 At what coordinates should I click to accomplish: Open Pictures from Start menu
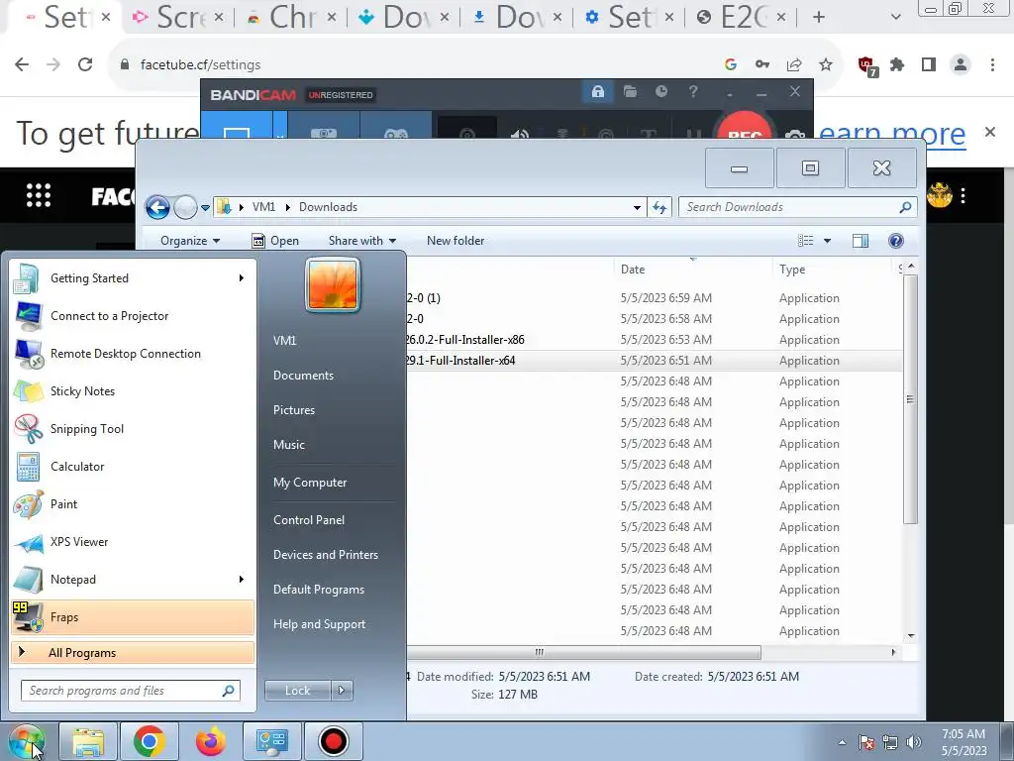(x=293, y=410)
